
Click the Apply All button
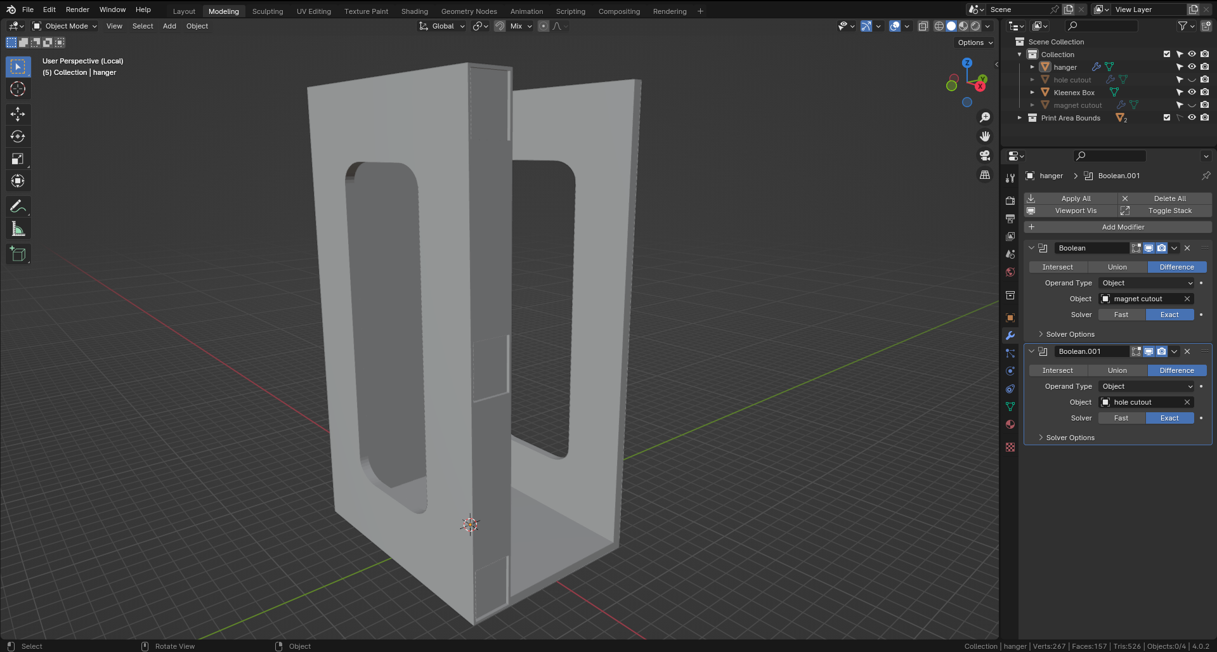1076,199
